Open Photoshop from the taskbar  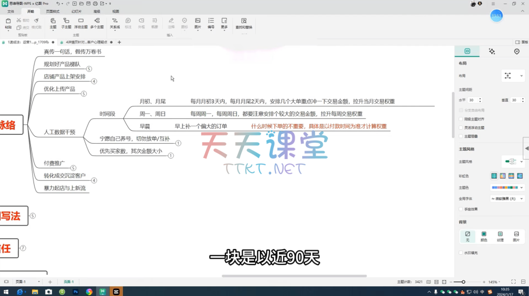[75, 292]
